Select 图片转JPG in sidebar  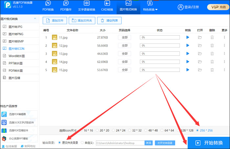(x=20, y=27)
